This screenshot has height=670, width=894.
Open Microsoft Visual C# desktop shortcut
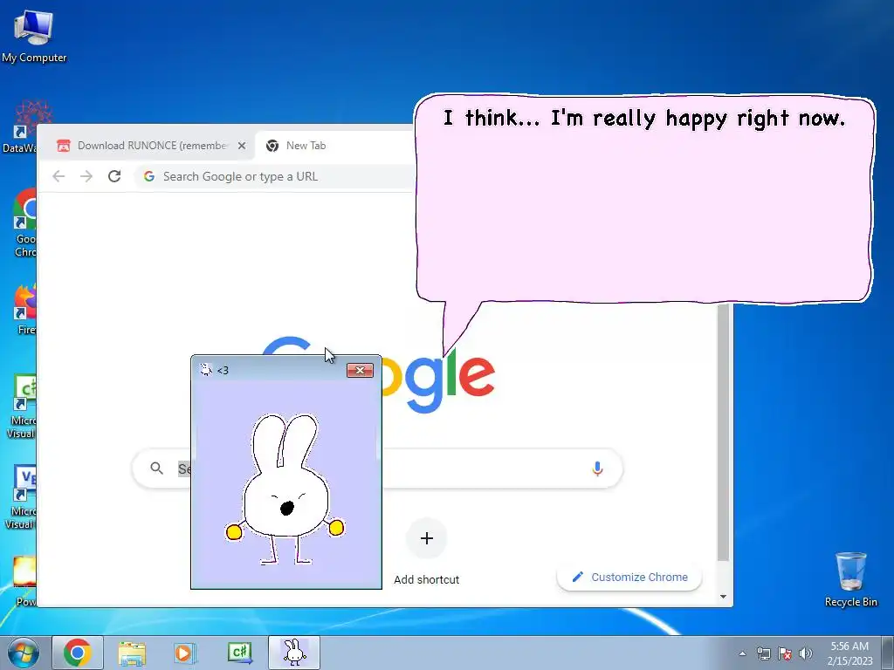pyautogui.click(x=23, y=406)
